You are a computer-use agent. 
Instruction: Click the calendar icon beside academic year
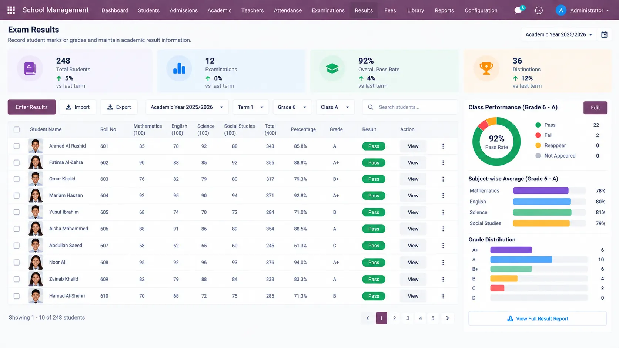coord(604,34)
